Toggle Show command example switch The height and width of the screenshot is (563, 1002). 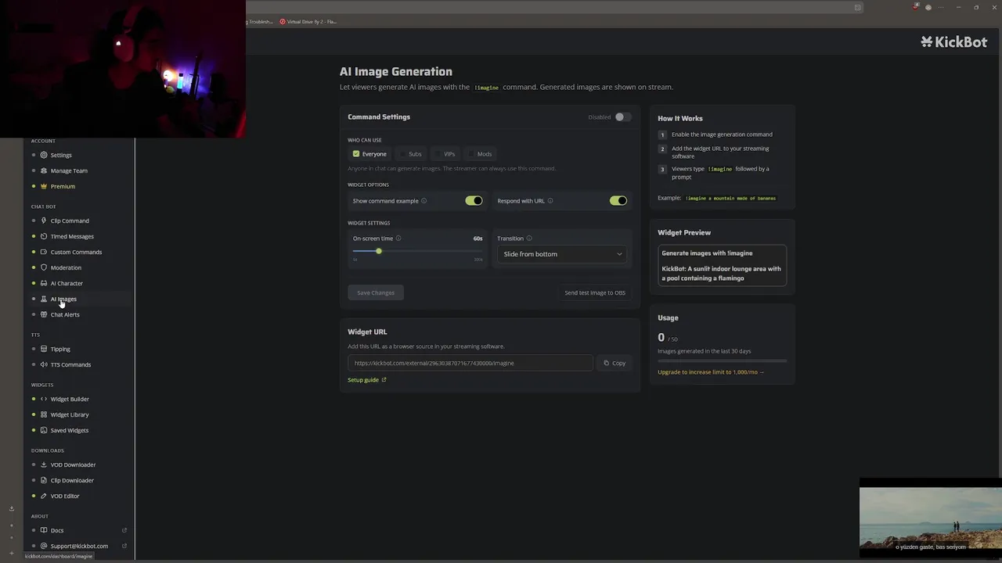474,201
